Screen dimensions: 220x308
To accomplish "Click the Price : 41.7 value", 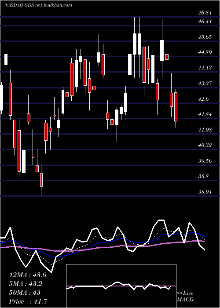I will pos(28,301).
